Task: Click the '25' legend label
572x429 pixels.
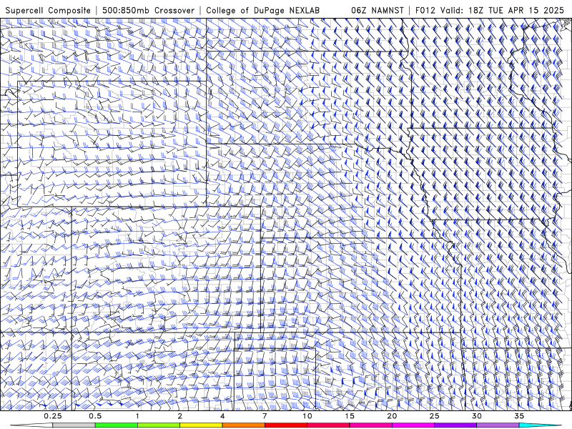Action: [x=434, y=416]
